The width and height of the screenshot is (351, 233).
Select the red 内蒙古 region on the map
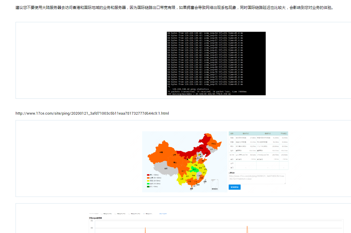click(201, 148)
